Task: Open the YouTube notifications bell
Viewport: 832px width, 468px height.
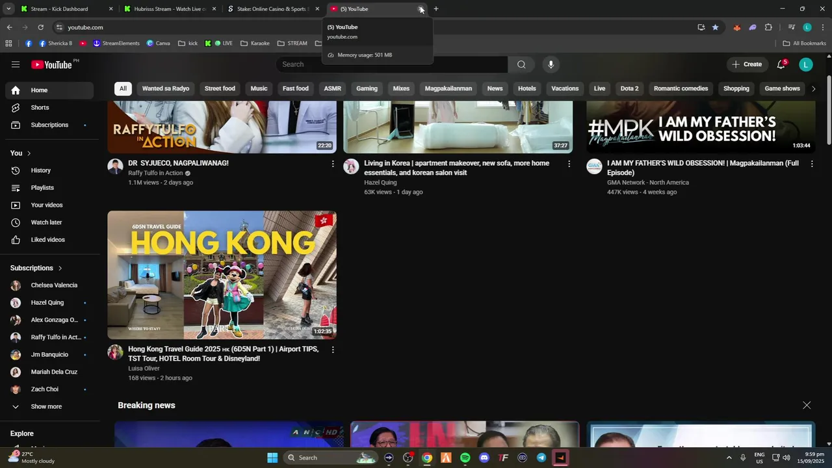Action: coord(781,64)
